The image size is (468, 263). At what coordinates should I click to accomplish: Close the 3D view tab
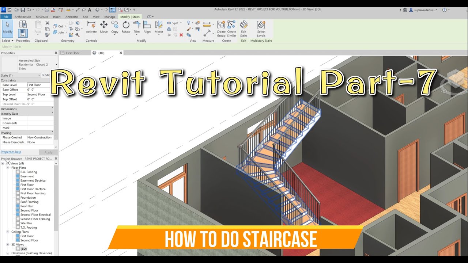tap(121, 53)
